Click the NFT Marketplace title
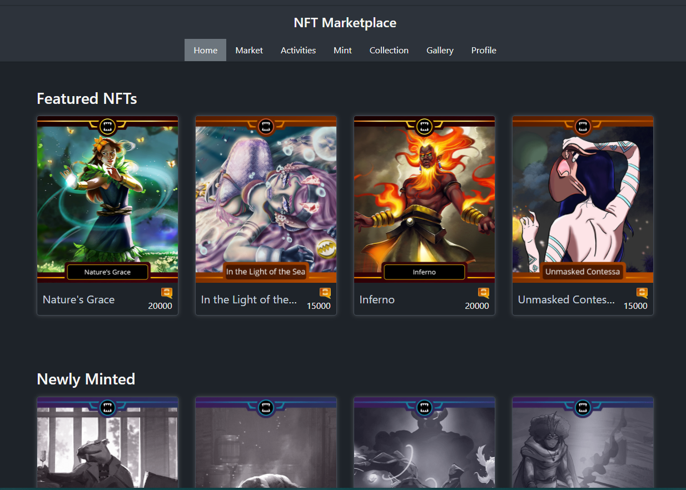Screen dimensions: 686x490 click(x=345, y=23)
